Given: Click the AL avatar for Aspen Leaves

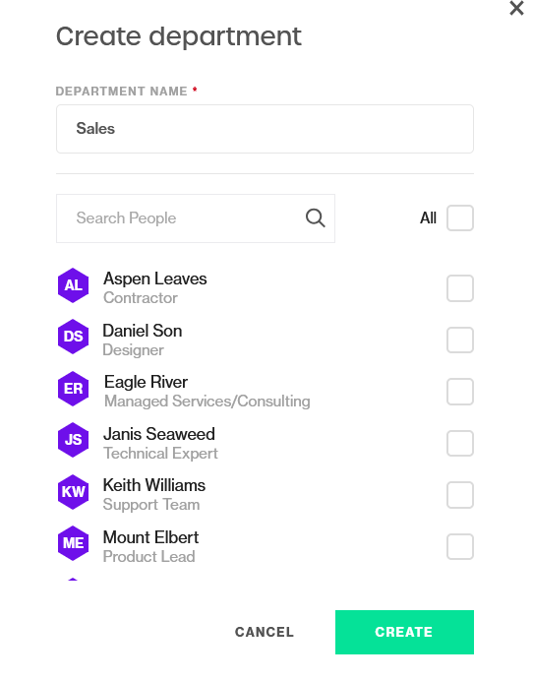Looking at the screenshot, I should (x=74, y=285).
